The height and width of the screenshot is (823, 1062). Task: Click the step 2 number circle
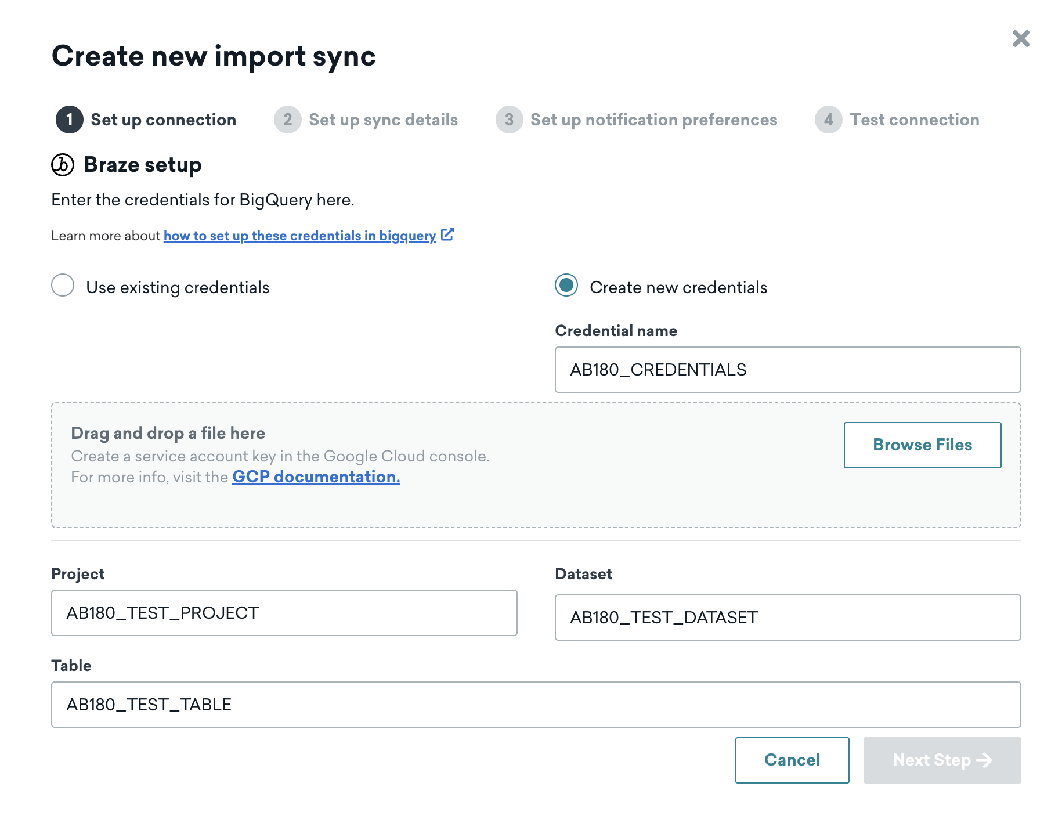tap(288, 120)
